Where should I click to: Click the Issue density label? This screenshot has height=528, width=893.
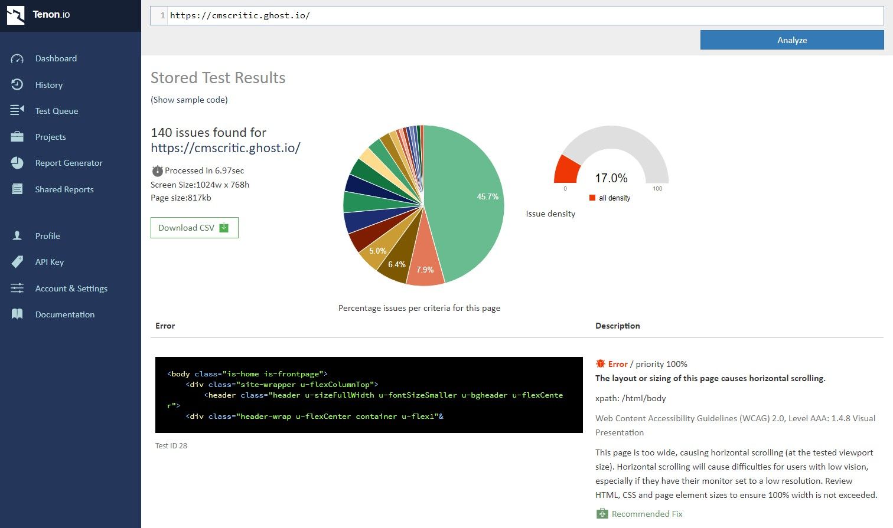point(550,214)
